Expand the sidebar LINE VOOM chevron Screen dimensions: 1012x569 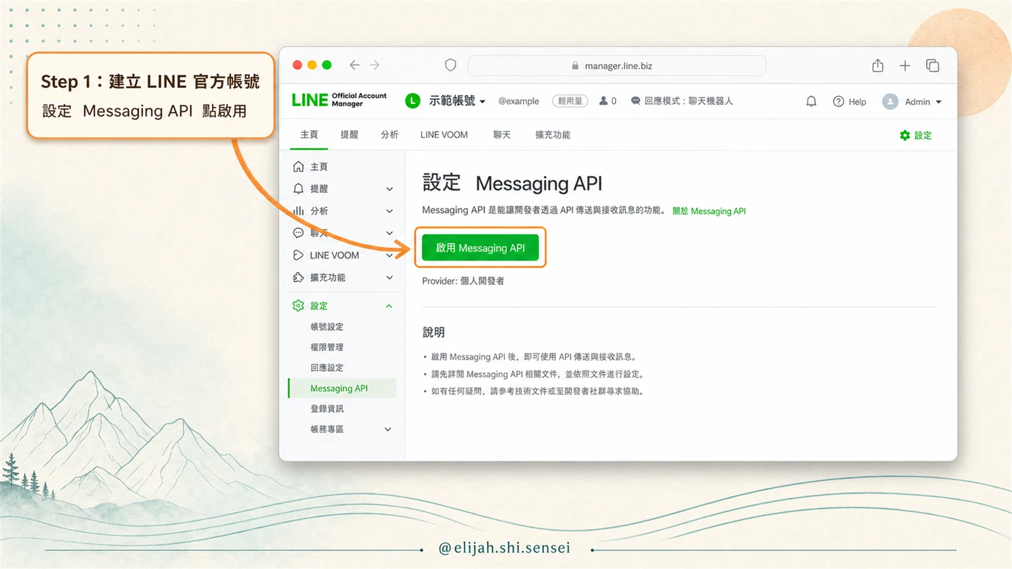pyautogui.click(x=390, y=255)
